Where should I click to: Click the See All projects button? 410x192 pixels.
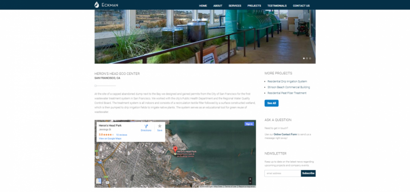pos(272,103)
